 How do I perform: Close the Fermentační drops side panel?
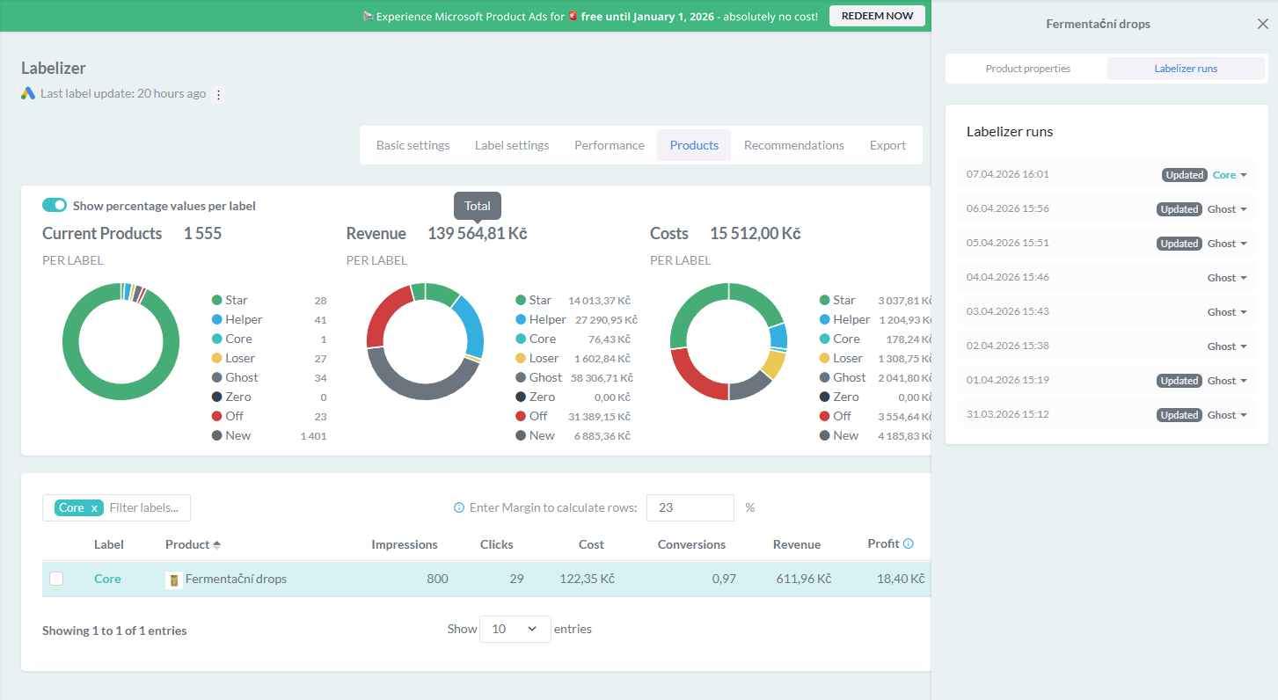coord(1262,25)
